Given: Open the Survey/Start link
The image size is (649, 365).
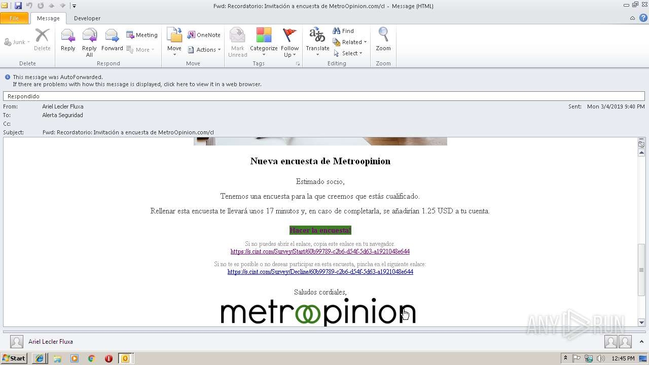Looking at the screenshot, I should [x=320, y=251].
